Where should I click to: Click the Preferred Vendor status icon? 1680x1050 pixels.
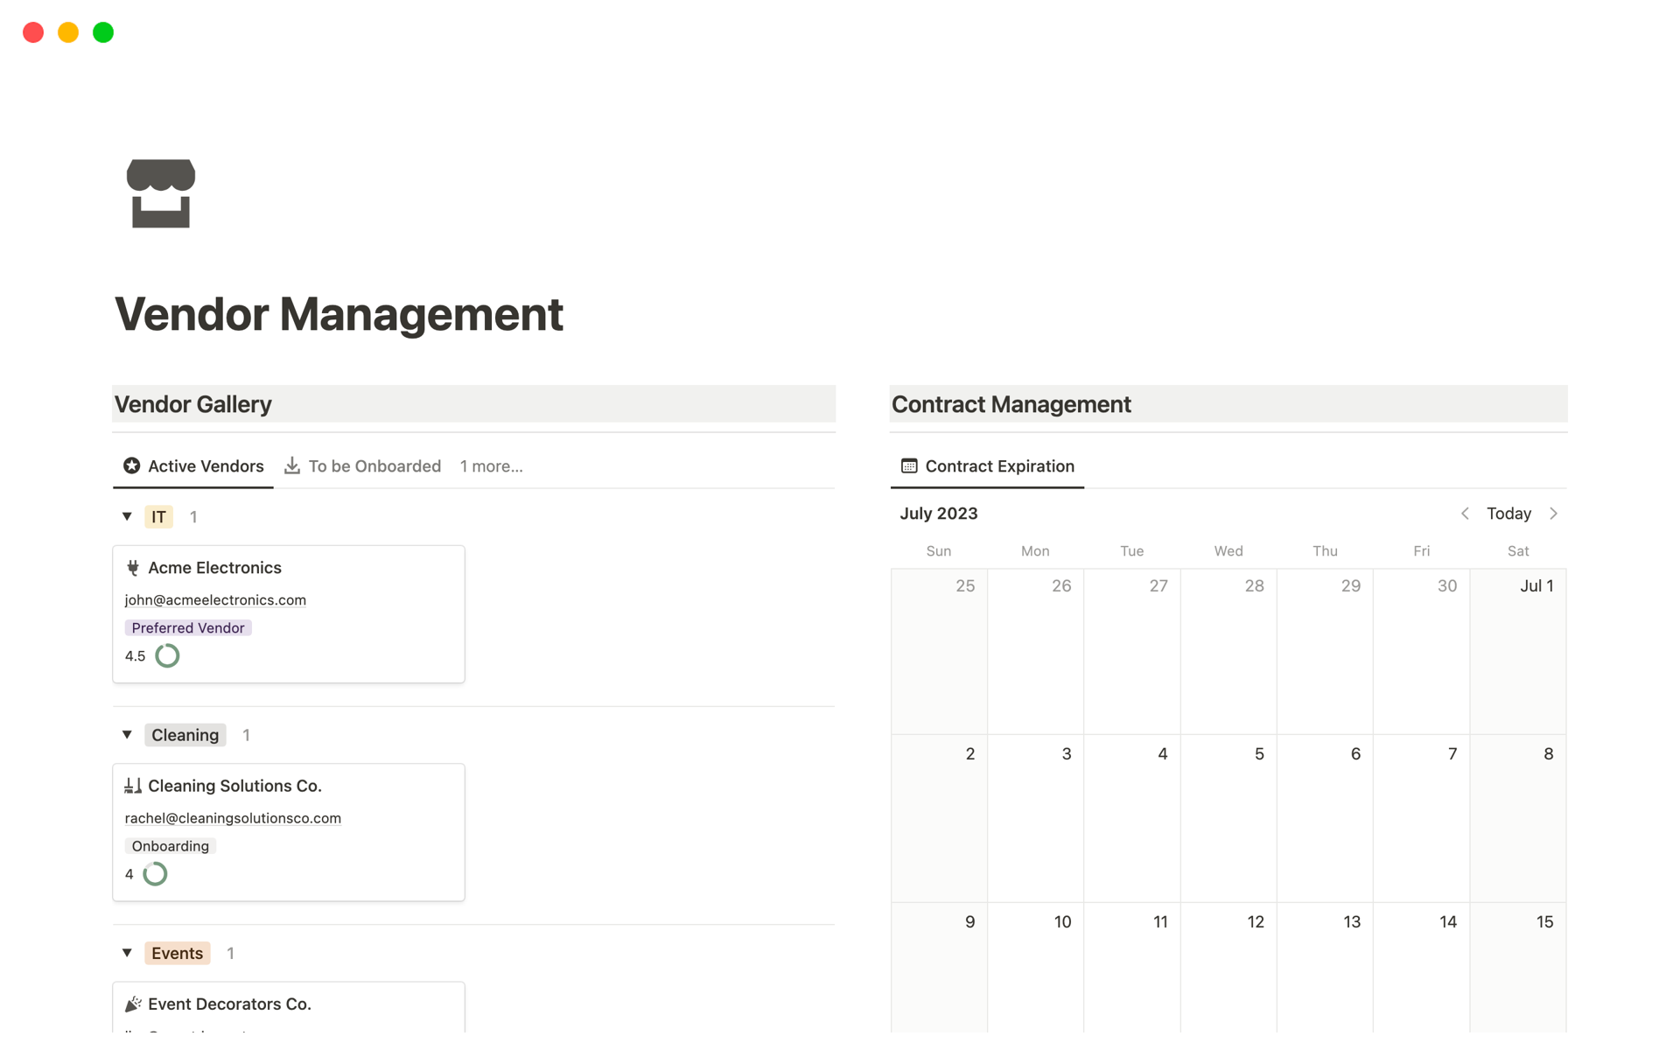(187, 626)
